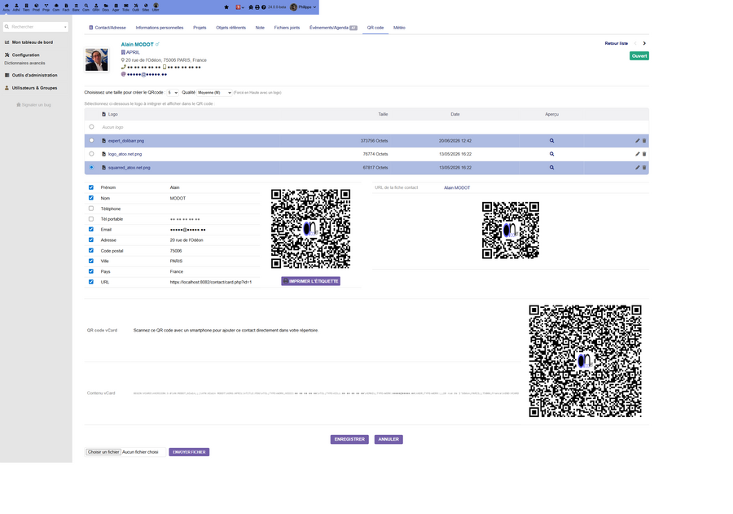Open the Outils module icon
This screenshot has width=733, height=514.
point(135,7)
